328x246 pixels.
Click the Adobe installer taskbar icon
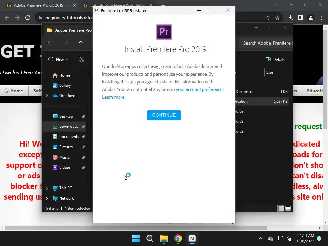tap(192, 238)
